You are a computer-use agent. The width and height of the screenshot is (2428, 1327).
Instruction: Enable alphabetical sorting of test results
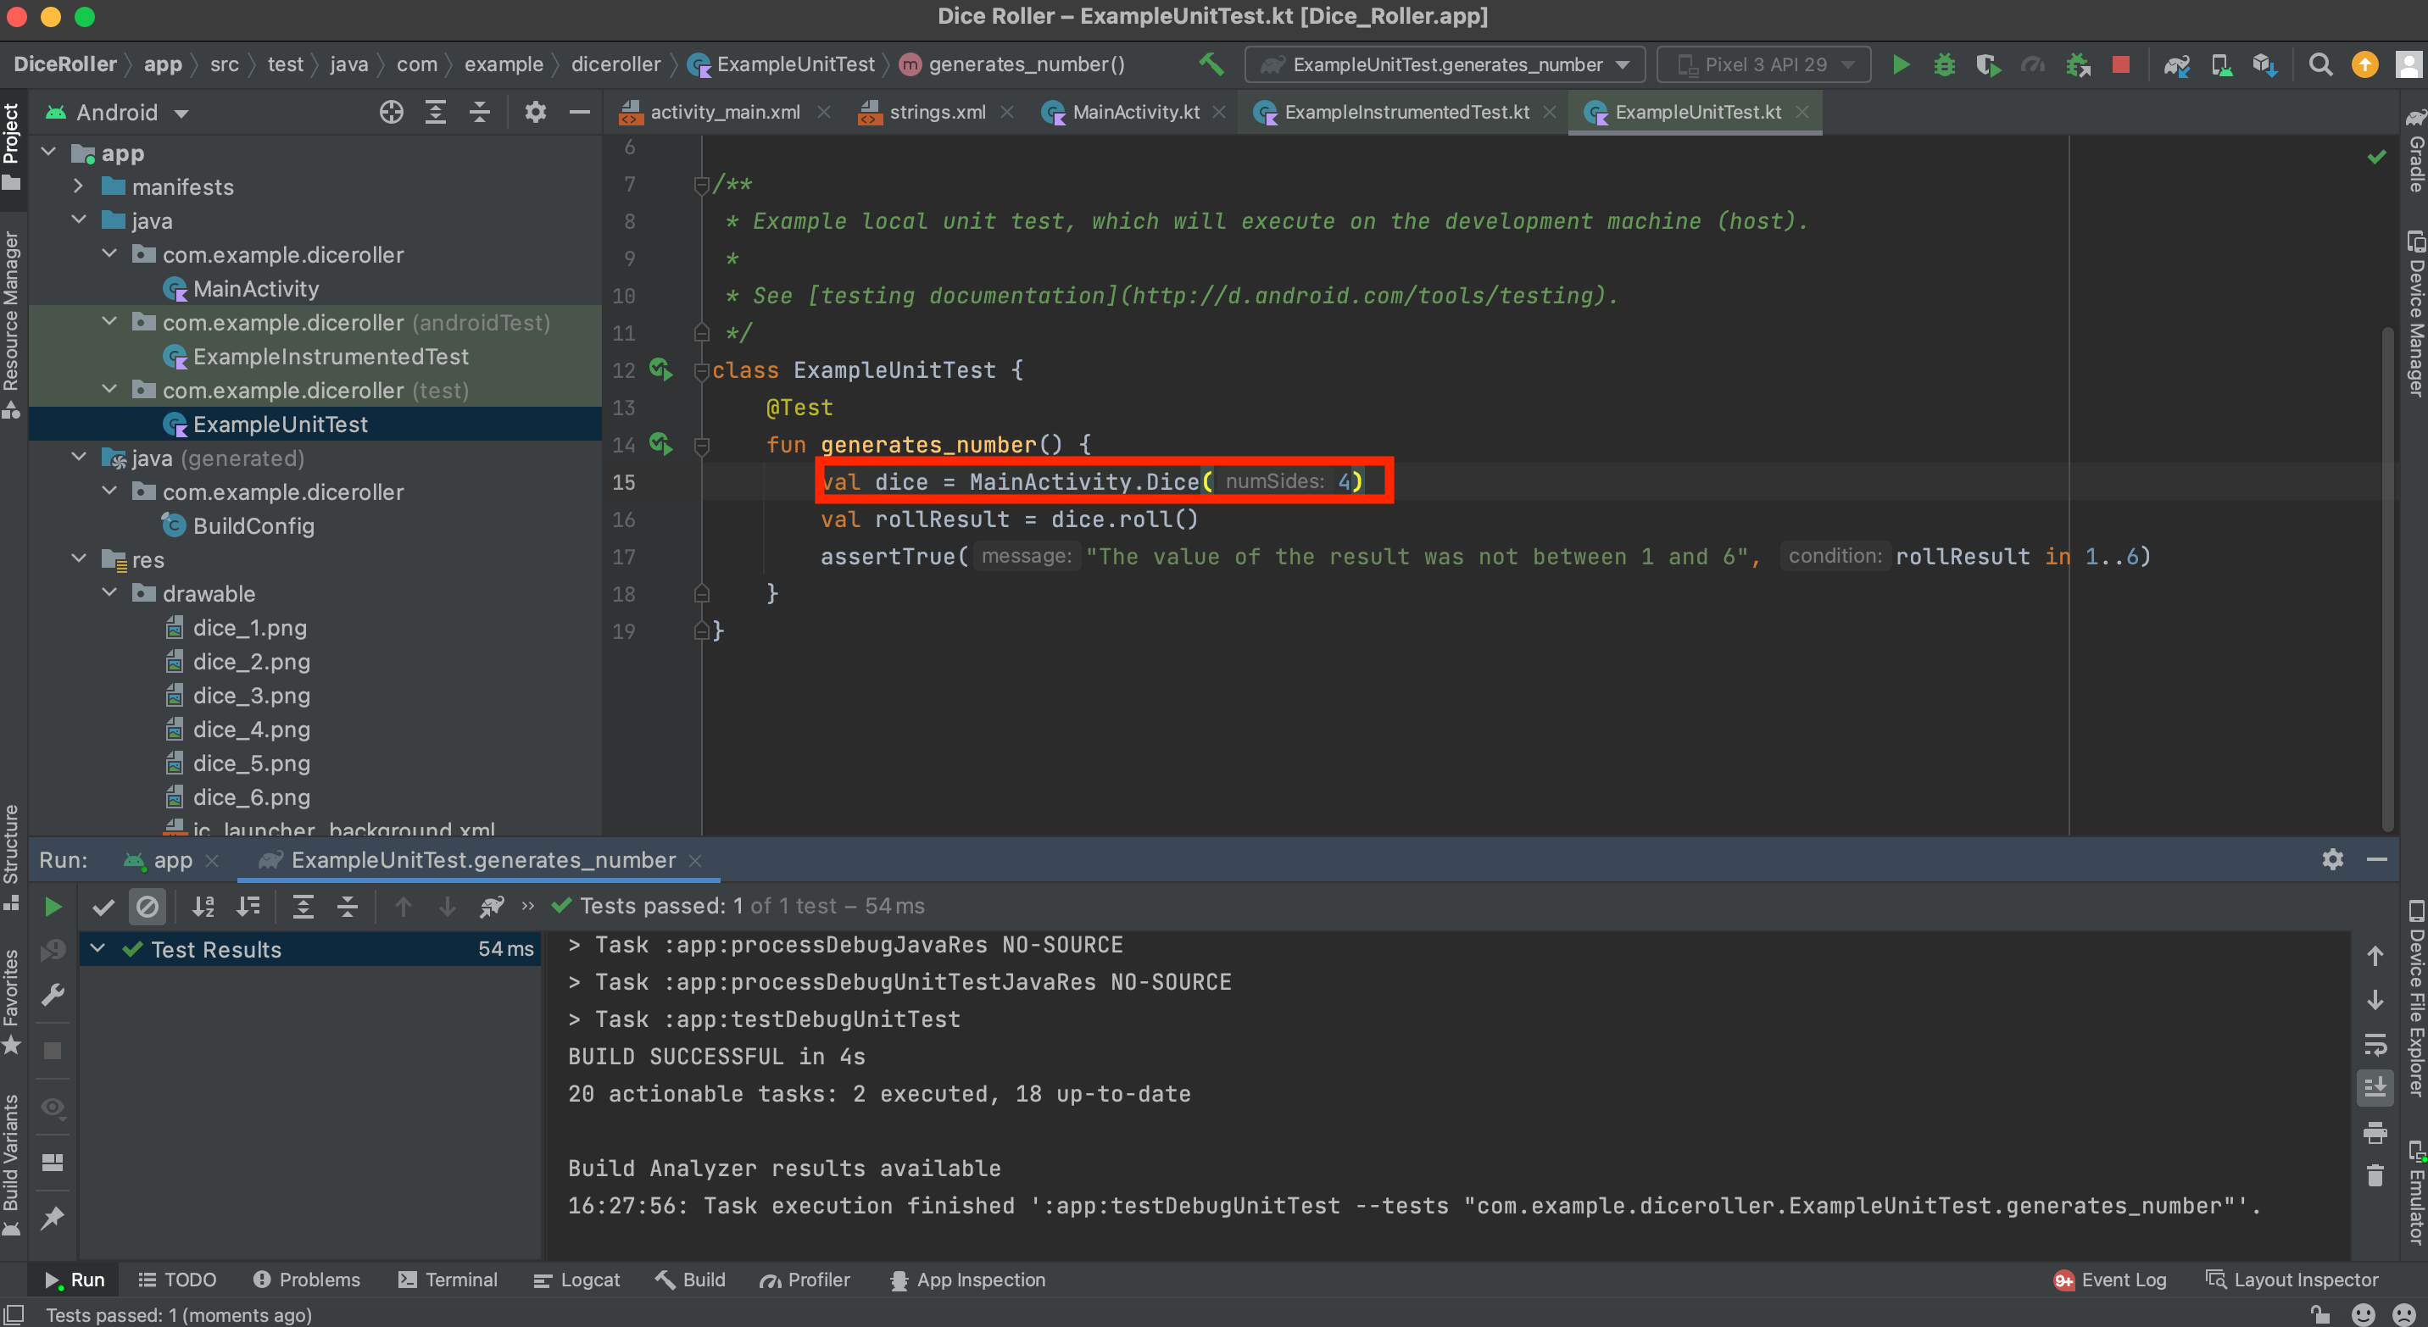coord(203,906)
